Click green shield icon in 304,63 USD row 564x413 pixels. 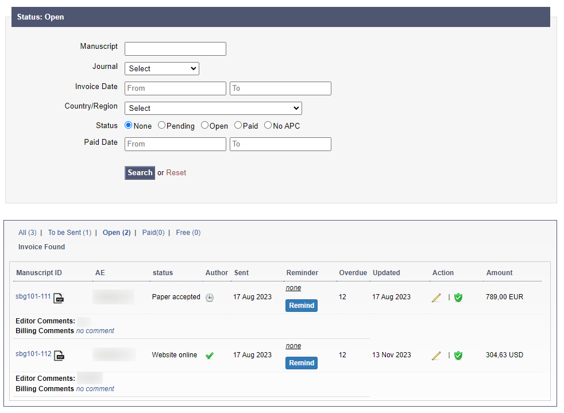click(458, 356)
